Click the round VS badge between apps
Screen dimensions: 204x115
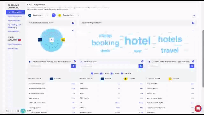(54, 15)
